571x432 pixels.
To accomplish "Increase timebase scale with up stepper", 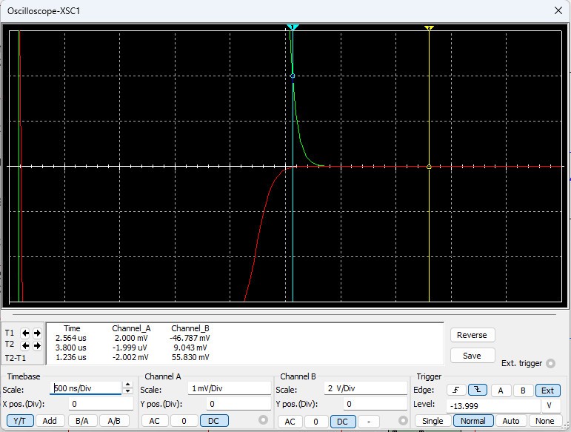I will pyautogui.click(x=127, y=385).
